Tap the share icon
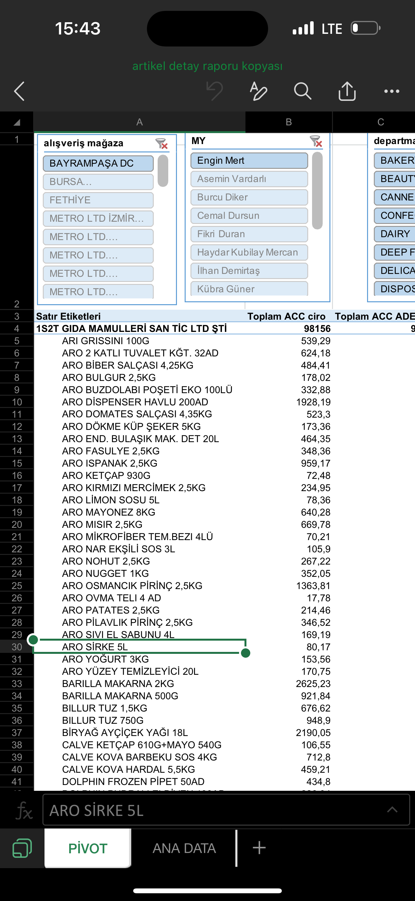Viewport: 415px width, 901px height. [x=347, y=91]
